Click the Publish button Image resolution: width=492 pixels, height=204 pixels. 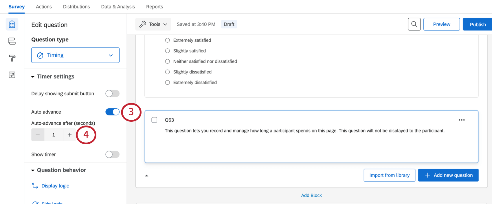point(478,24)
